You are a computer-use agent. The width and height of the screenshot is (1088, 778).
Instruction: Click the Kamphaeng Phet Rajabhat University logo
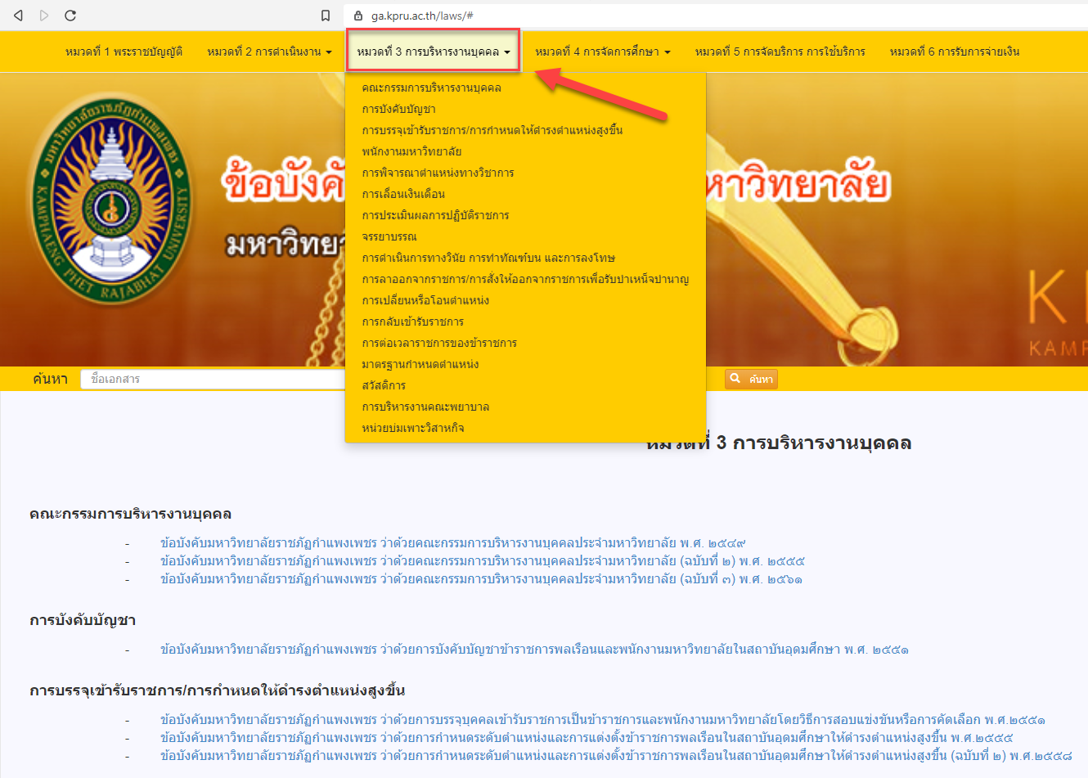click(111, 200)
